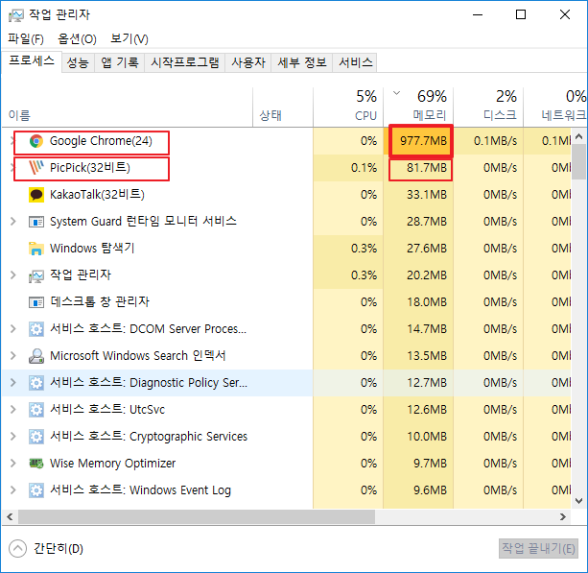This screenshot has height=573, width=588.
Task: Expand Microsoft Windows Search 인덱서 group
Action: (x=13, y=356)
